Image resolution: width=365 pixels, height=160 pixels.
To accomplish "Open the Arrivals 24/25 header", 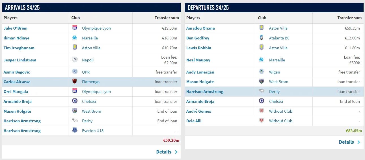I will (x=22, y=8).
